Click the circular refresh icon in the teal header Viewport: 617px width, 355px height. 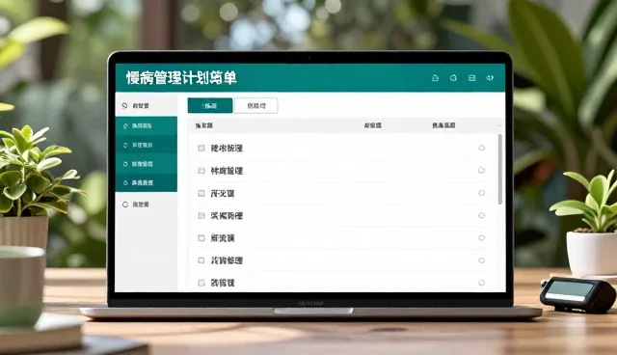click(x=453, y=78)
